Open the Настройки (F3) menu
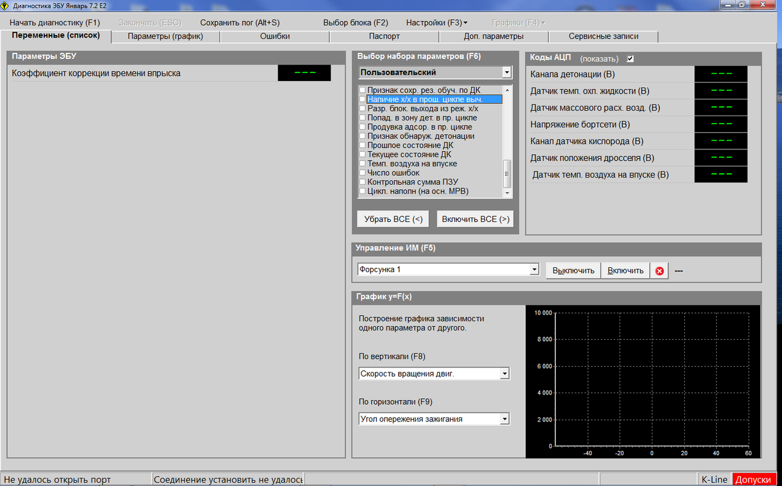The height and width of the screenshot is (486, 782). coord(436,23)
